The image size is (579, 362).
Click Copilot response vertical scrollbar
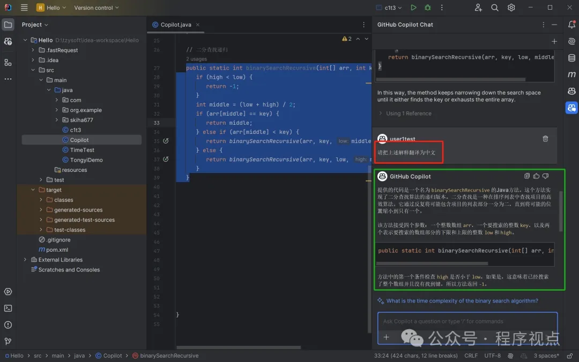tap(561, 211)
